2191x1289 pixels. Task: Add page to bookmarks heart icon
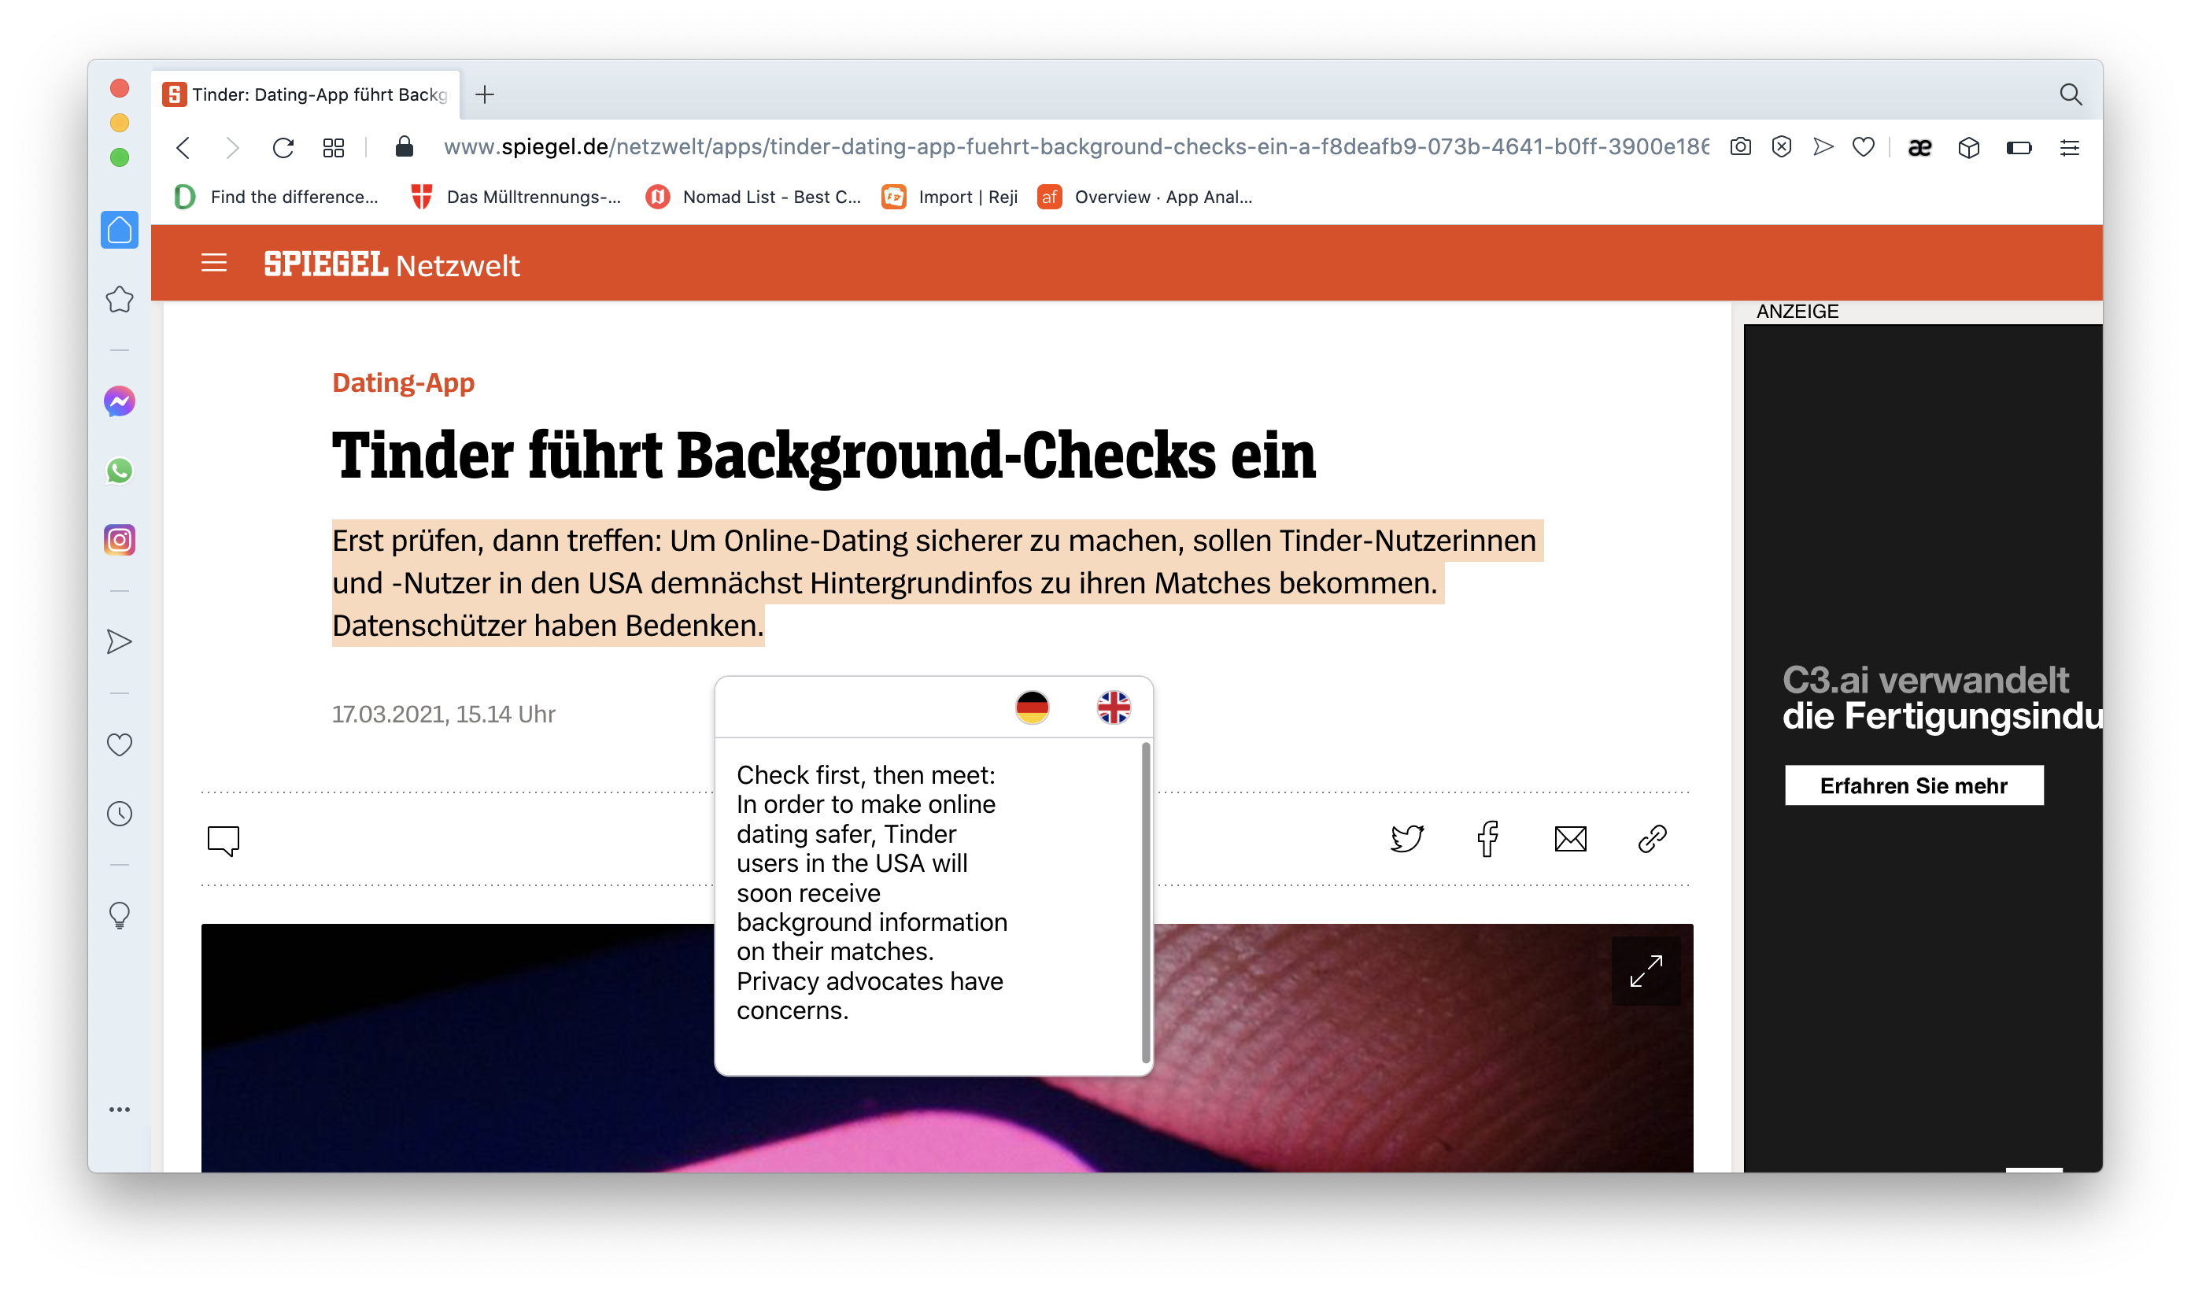coord(1864,147)
